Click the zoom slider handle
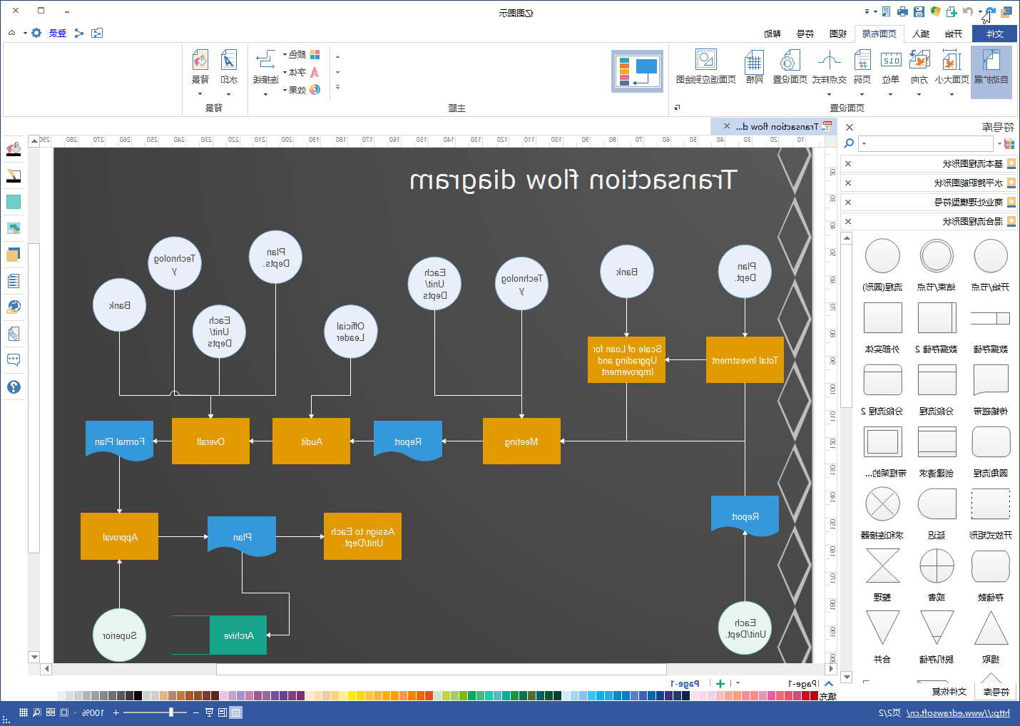1020x726 pixels. [x=171, y=712]
